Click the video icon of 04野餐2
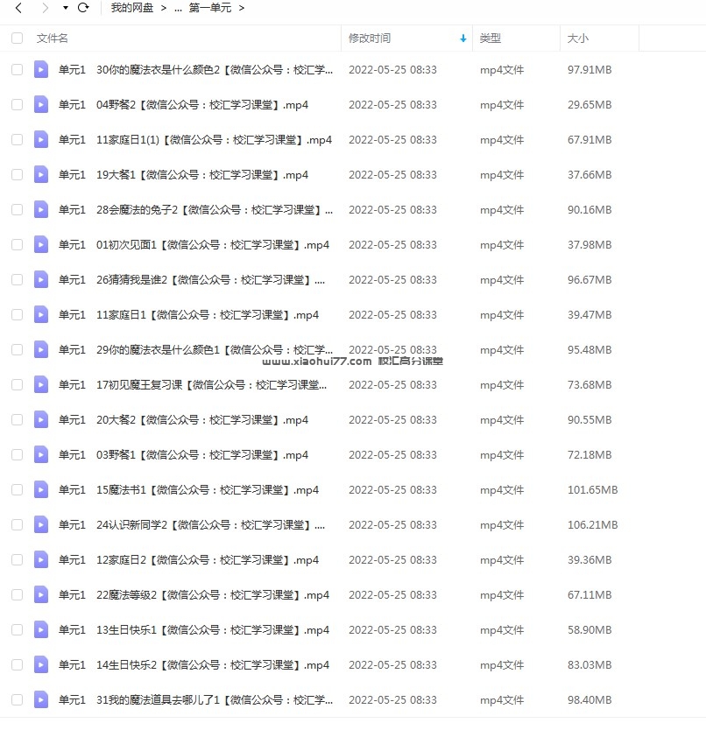This screenshot has width=706, height=730. [x=41, y=105]
